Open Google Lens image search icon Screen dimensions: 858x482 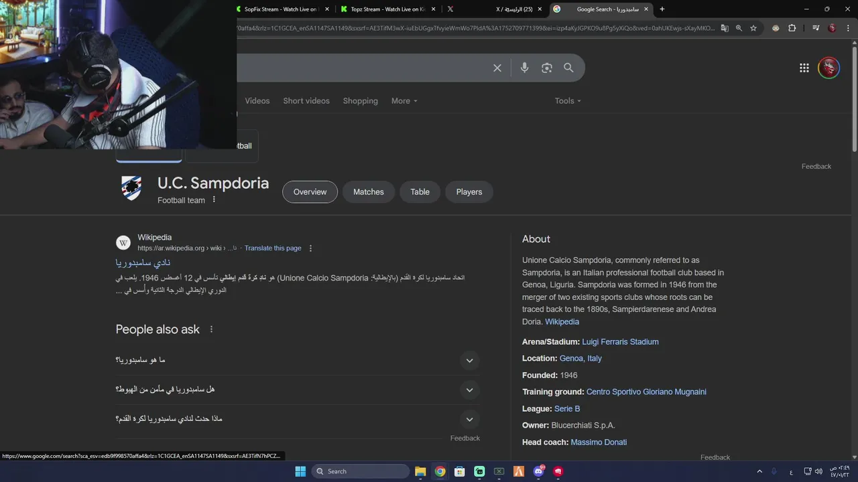click(x=547, y=68)
